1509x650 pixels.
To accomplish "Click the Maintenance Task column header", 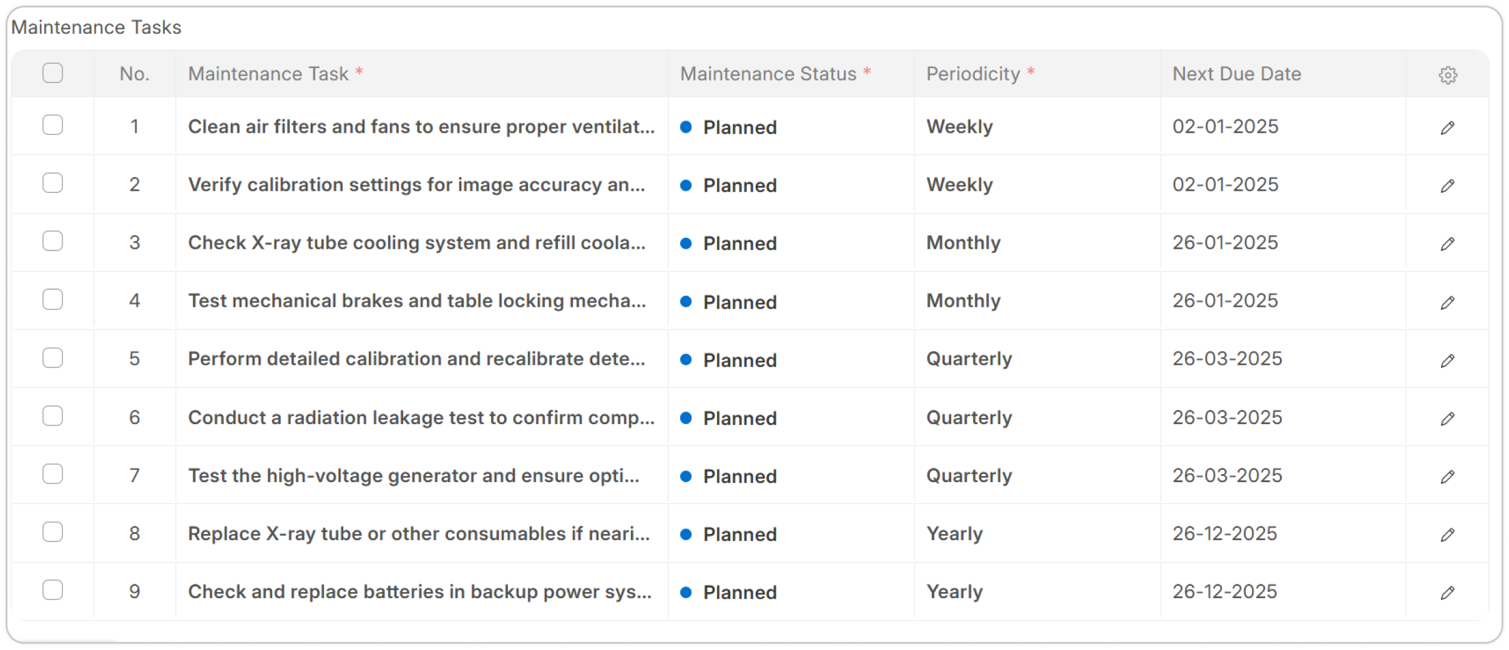I will click(268, 74).
